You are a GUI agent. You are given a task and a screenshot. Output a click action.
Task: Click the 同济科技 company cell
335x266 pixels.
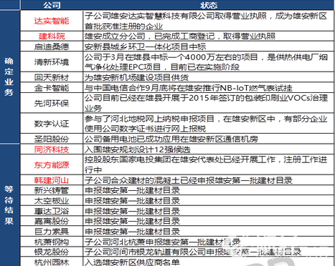coord(52,149)
